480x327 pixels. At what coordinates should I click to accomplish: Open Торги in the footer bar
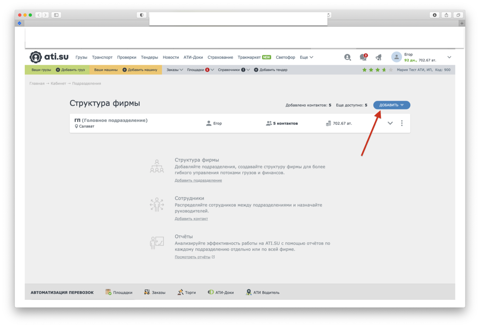[x=187, y=292]
